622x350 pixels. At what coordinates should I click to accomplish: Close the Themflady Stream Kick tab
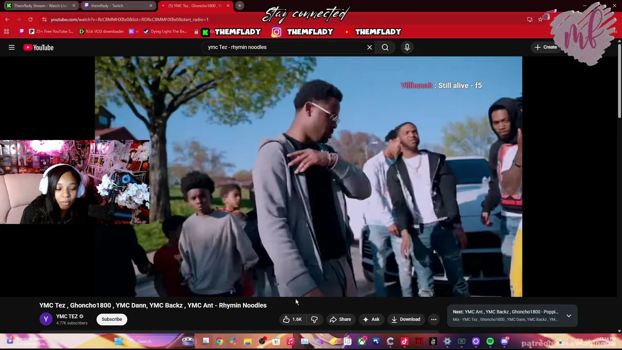tap(74, 6)
